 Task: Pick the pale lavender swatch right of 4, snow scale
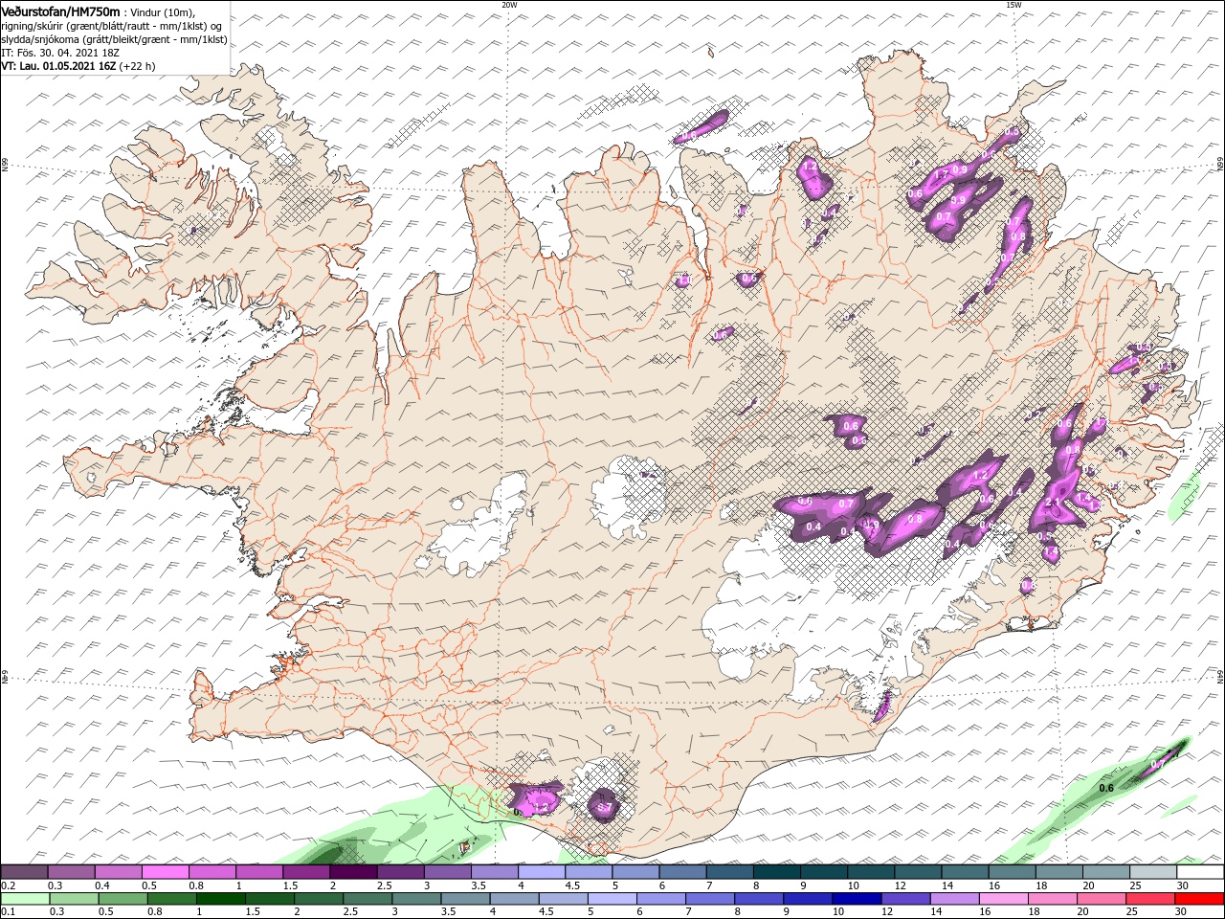pyautogui.click(x=542, y=872)
